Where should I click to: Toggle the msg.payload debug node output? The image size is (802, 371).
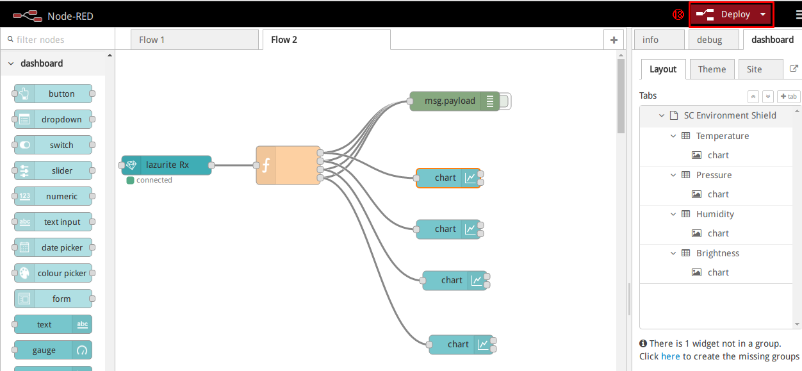coord(505,101)
